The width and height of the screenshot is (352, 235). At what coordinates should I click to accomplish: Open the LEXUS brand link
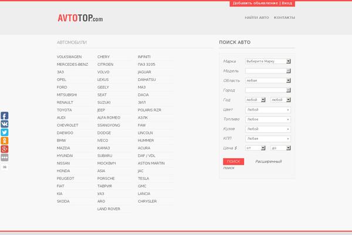click(103, 80)
